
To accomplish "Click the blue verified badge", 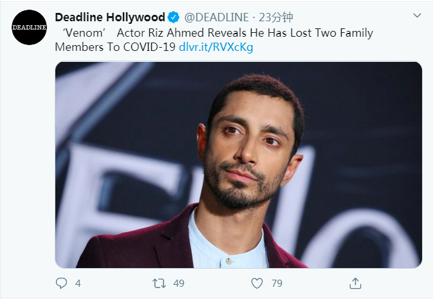I will [x=174, y=17].
